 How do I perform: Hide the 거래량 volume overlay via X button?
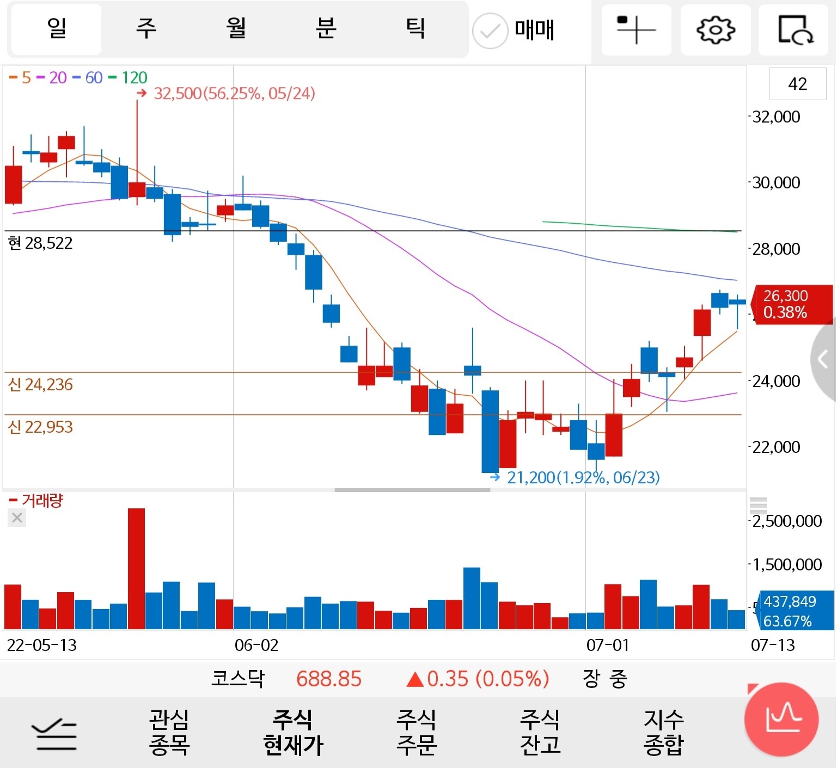[x=16, y=518]
